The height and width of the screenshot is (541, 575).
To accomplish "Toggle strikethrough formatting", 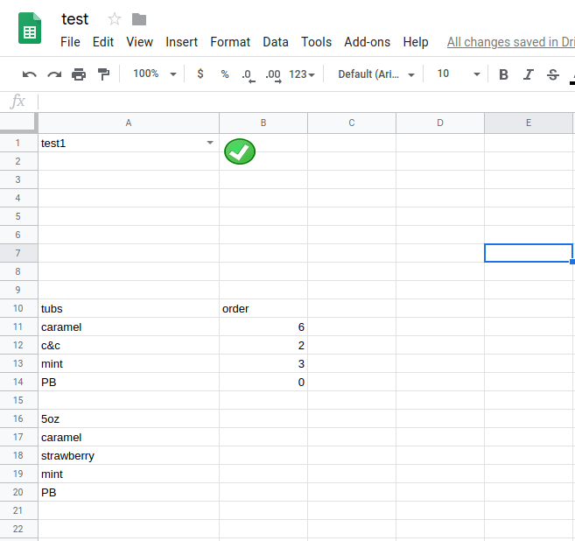I will [x=553, y=74].
